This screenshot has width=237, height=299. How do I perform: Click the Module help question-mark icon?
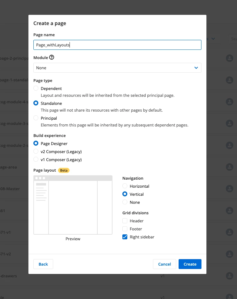pos(52,57)
